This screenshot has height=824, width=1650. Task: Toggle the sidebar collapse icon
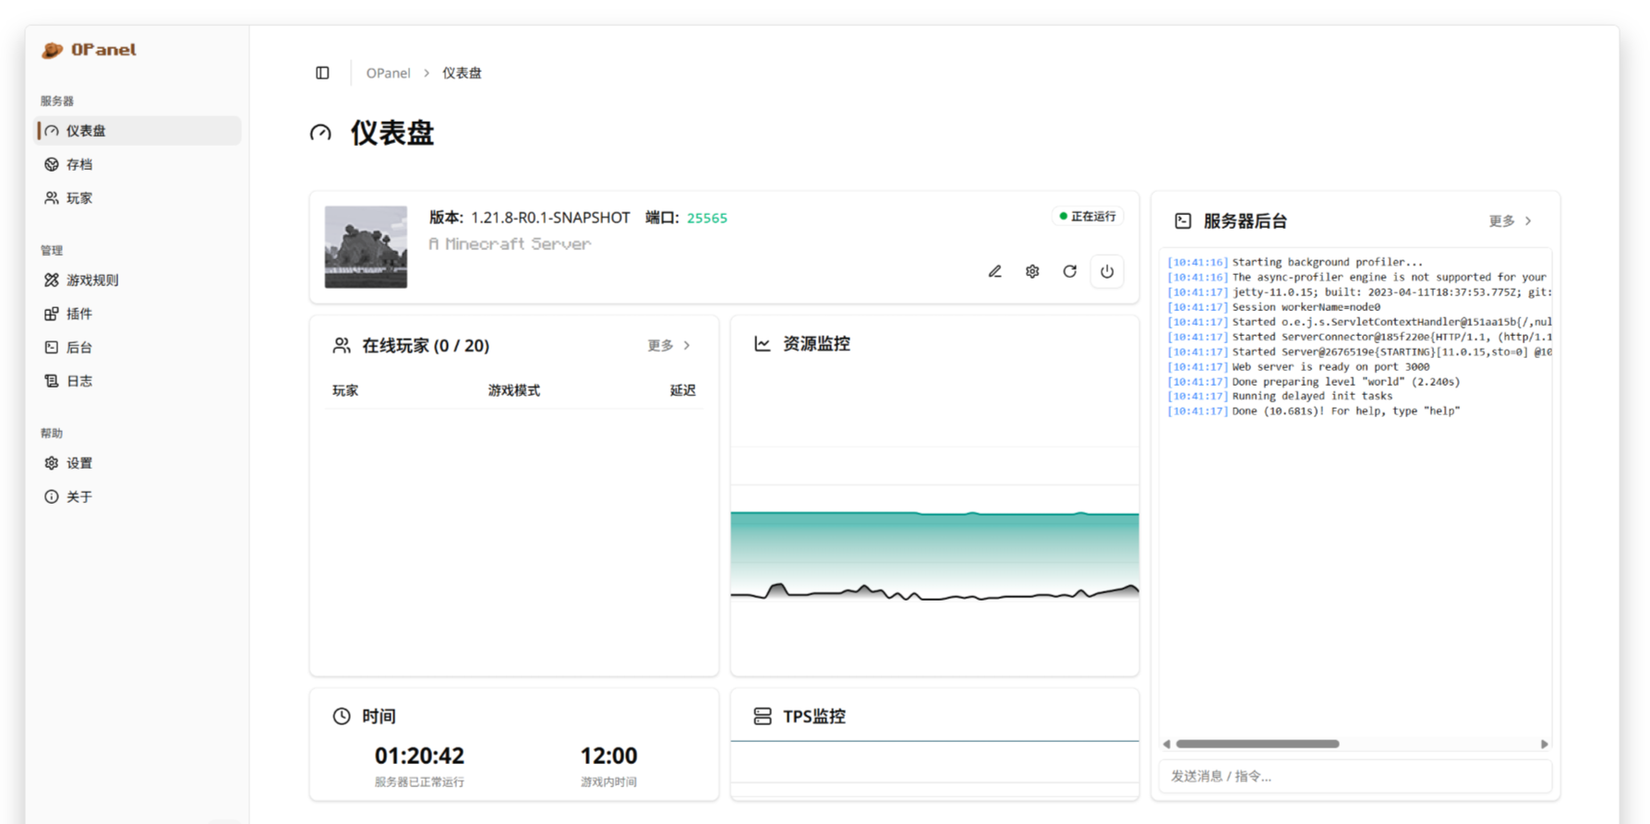point(322,73)
